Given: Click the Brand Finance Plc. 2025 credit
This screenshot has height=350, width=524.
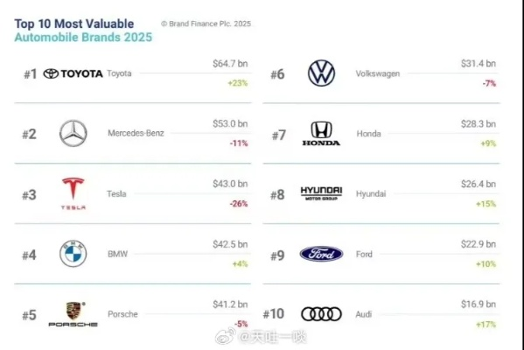Looking at the screenshot, I should click(x=206, y=24).
